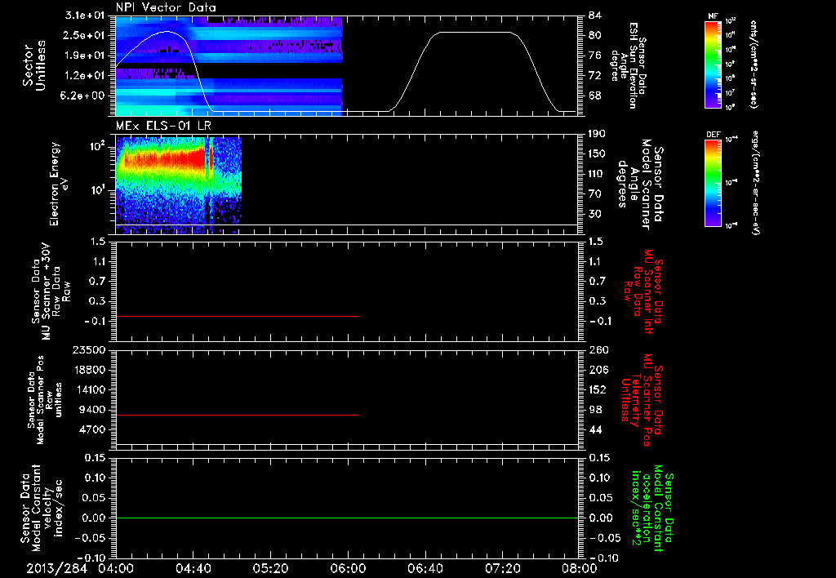Click the red "MU Scanner Int Raw Data" axis title

point(643,291)
